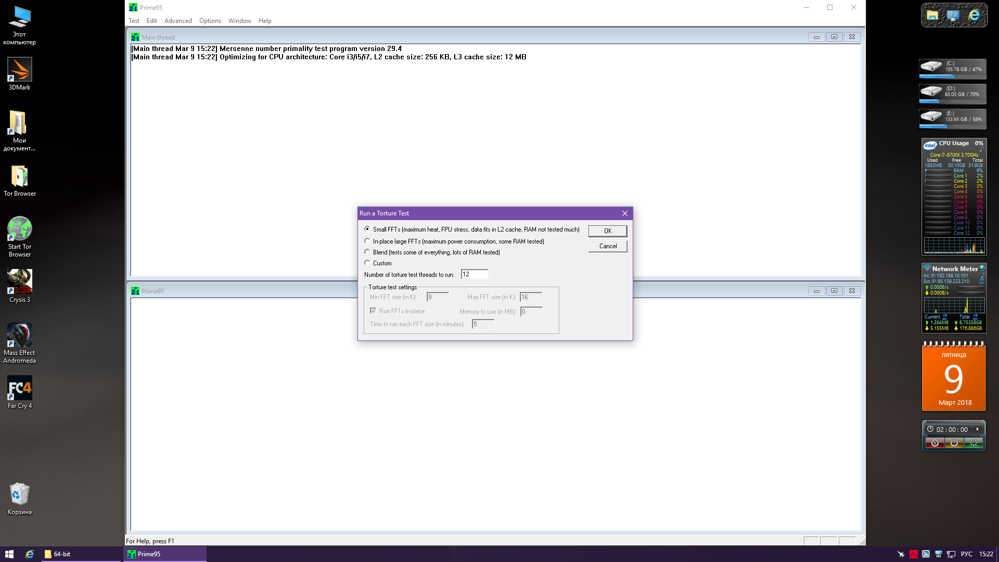
Task: Open the Crysis 3 desktop icon
Action: pos(20,282)
